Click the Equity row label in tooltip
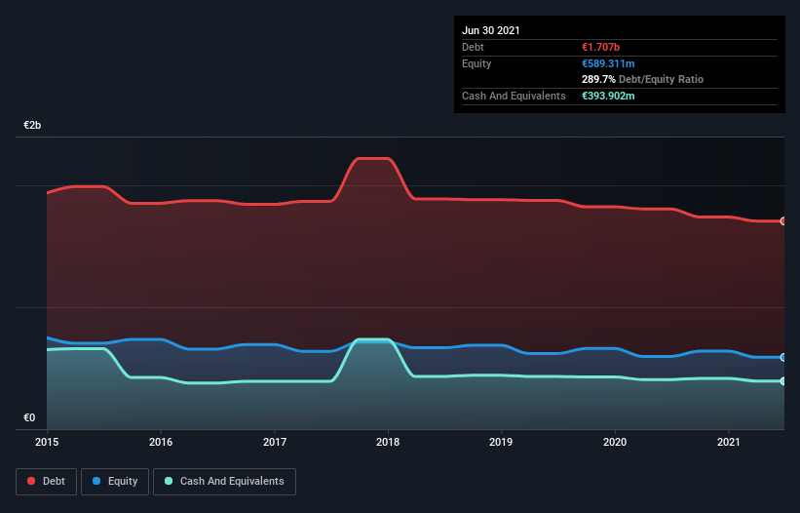This screenshot has width=800, height=513. point(476,63)
